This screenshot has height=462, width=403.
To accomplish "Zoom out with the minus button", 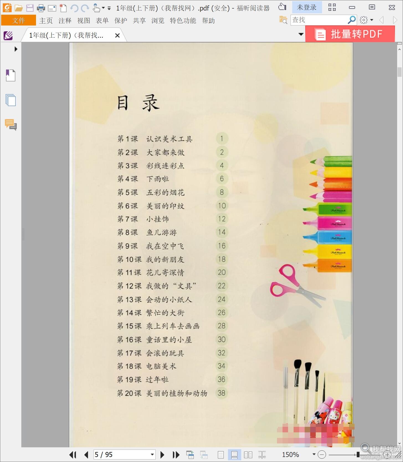I will [322, 455].
